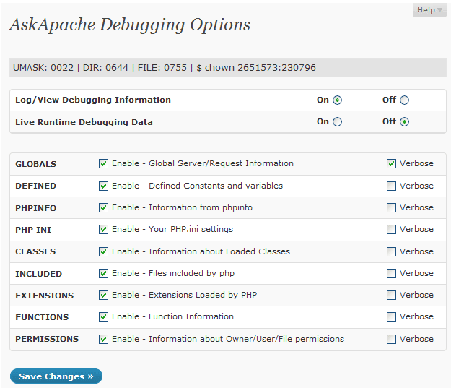Set Live Runtime Debugging Data On
The height and width of the screenshot is (388, 451).
tap(337, 122)
